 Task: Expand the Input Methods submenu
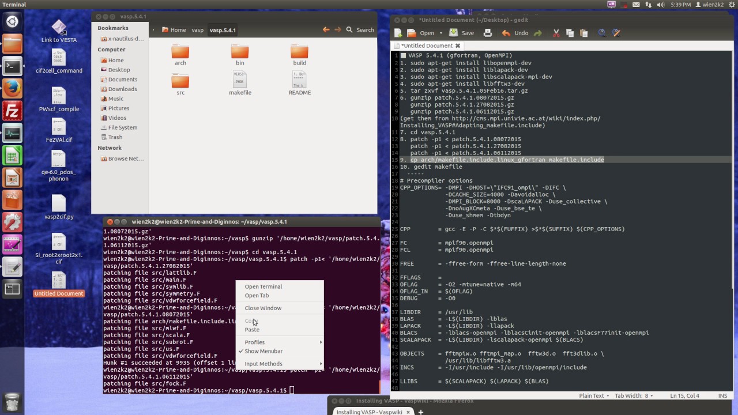(x=280, y=364)
